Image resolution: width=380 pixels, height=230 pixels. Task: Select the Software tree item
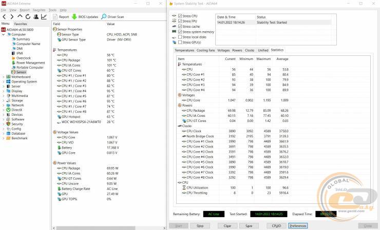click(17, 119)
